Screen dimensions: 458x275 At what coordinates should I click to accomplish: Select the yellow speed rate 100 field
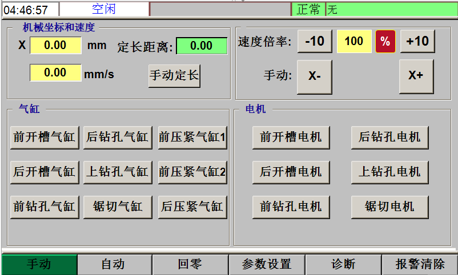354,42
